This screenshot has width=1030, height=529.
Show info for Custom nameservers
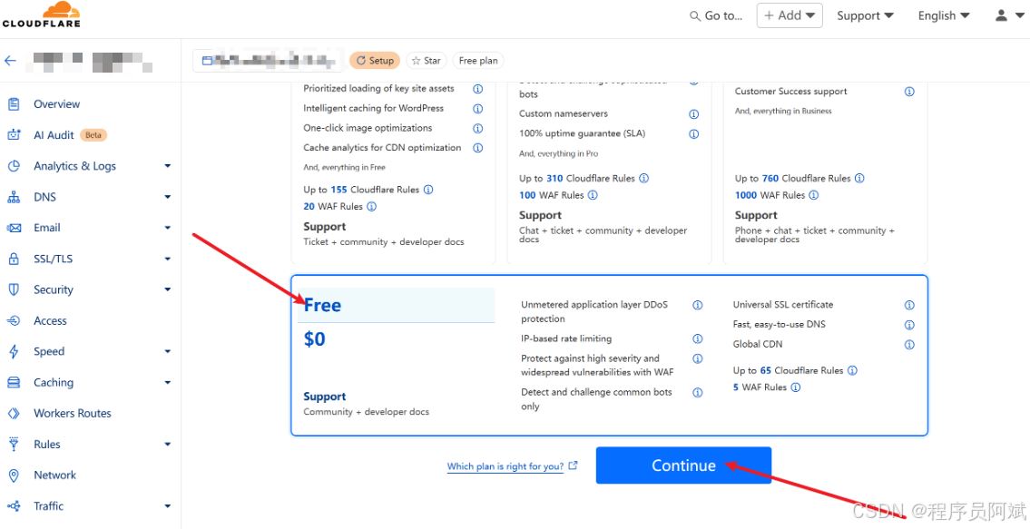(693, 113)
